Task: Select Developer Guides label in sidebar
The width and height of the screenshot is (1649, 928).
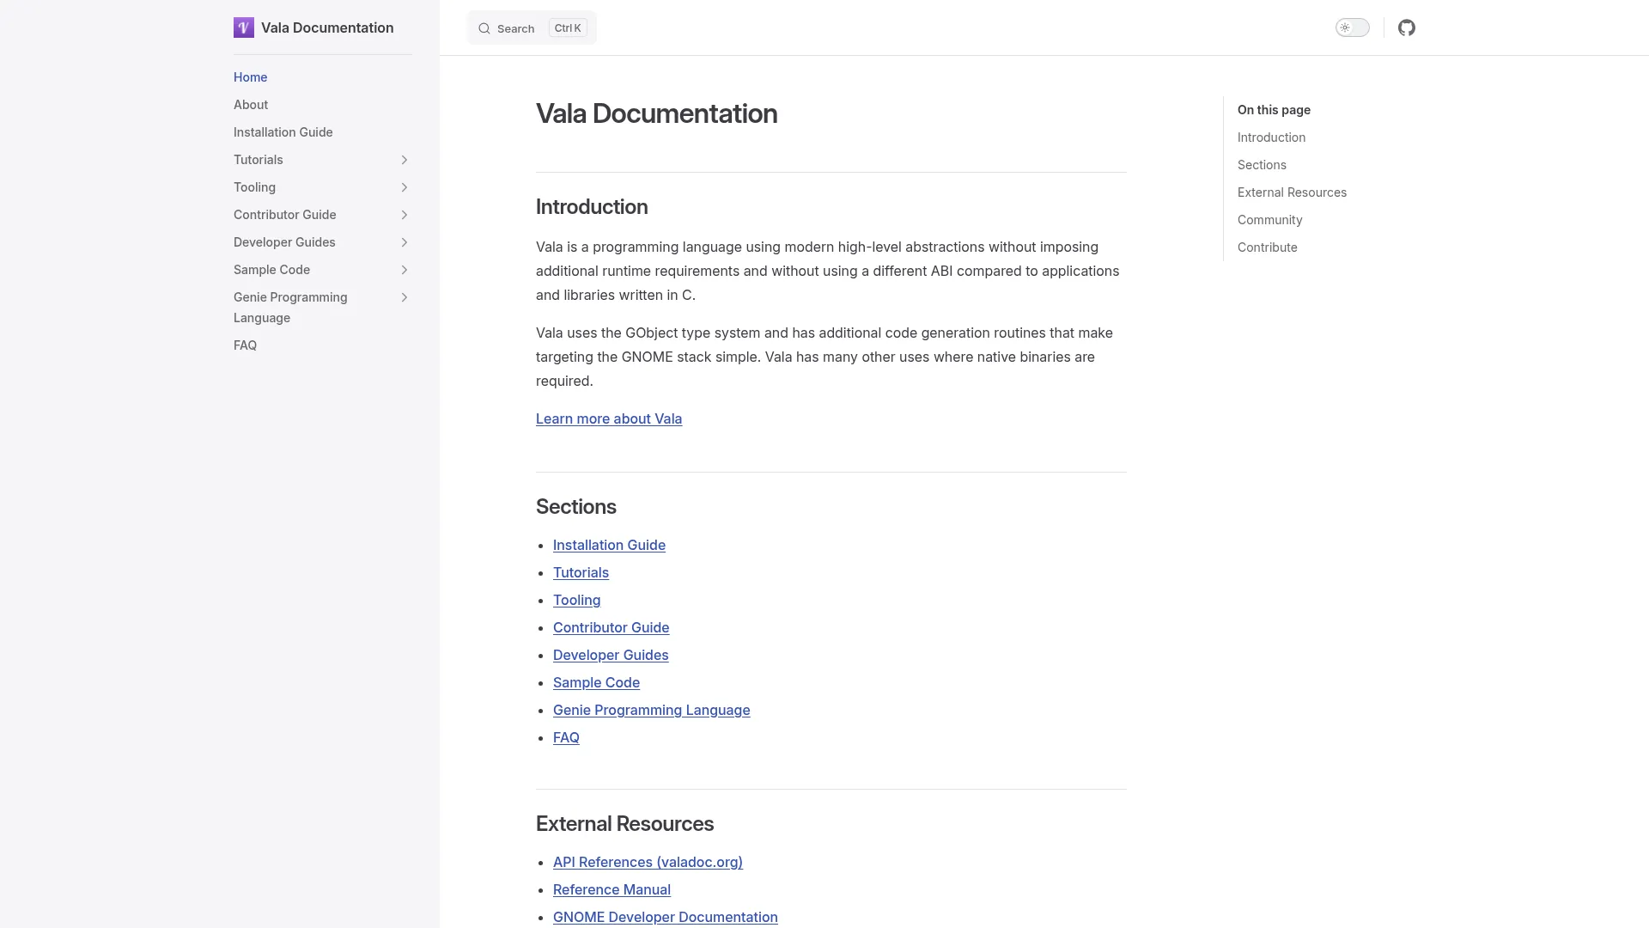Action: [x=284, y=242]
